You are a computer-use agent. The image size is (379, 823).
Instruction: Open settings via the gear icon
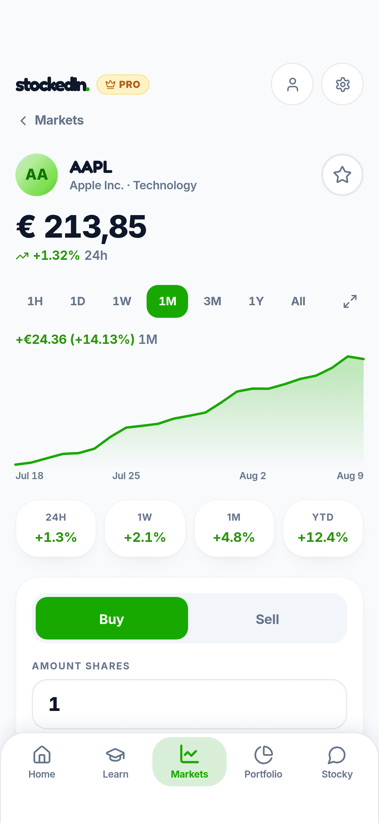point(342,84)
